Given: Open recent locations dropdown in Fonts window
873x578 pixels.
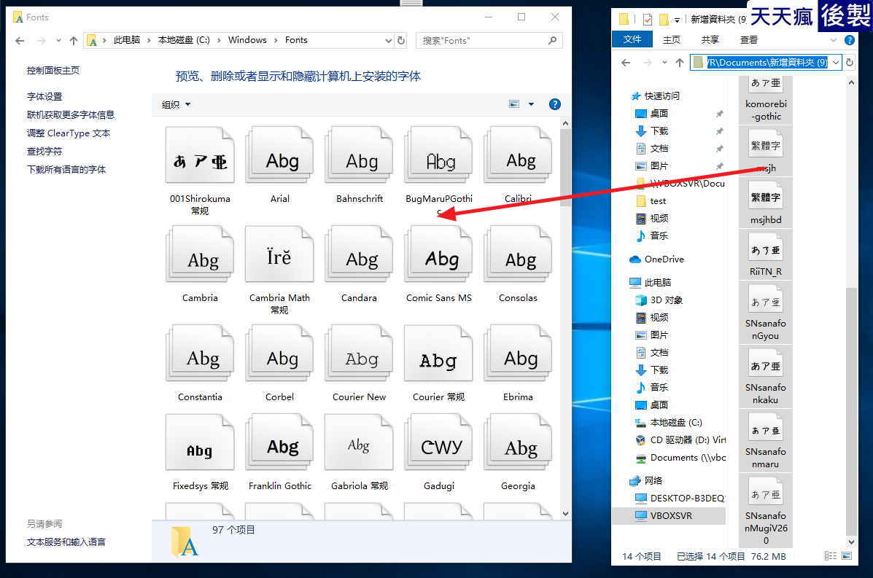Looking at the screenshot, I should click(x=58, y=41).
